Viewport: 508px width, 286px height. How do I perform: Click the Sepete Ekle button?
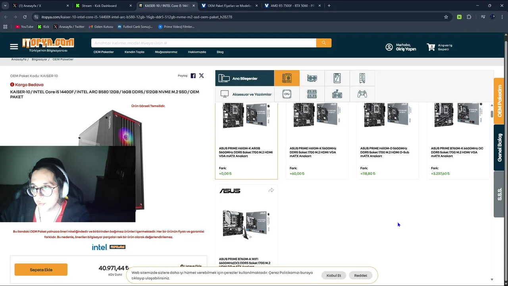pyautogui.click(x=41, y=270)
